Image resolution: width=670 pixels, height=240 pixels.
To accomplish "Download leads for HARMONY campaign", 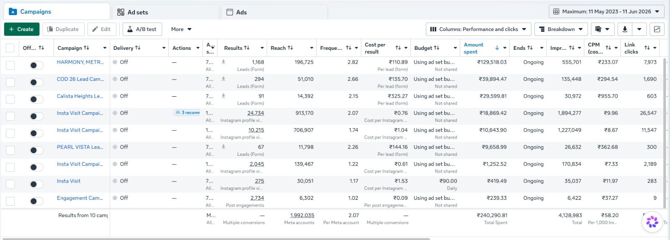I will pos(223,62).
